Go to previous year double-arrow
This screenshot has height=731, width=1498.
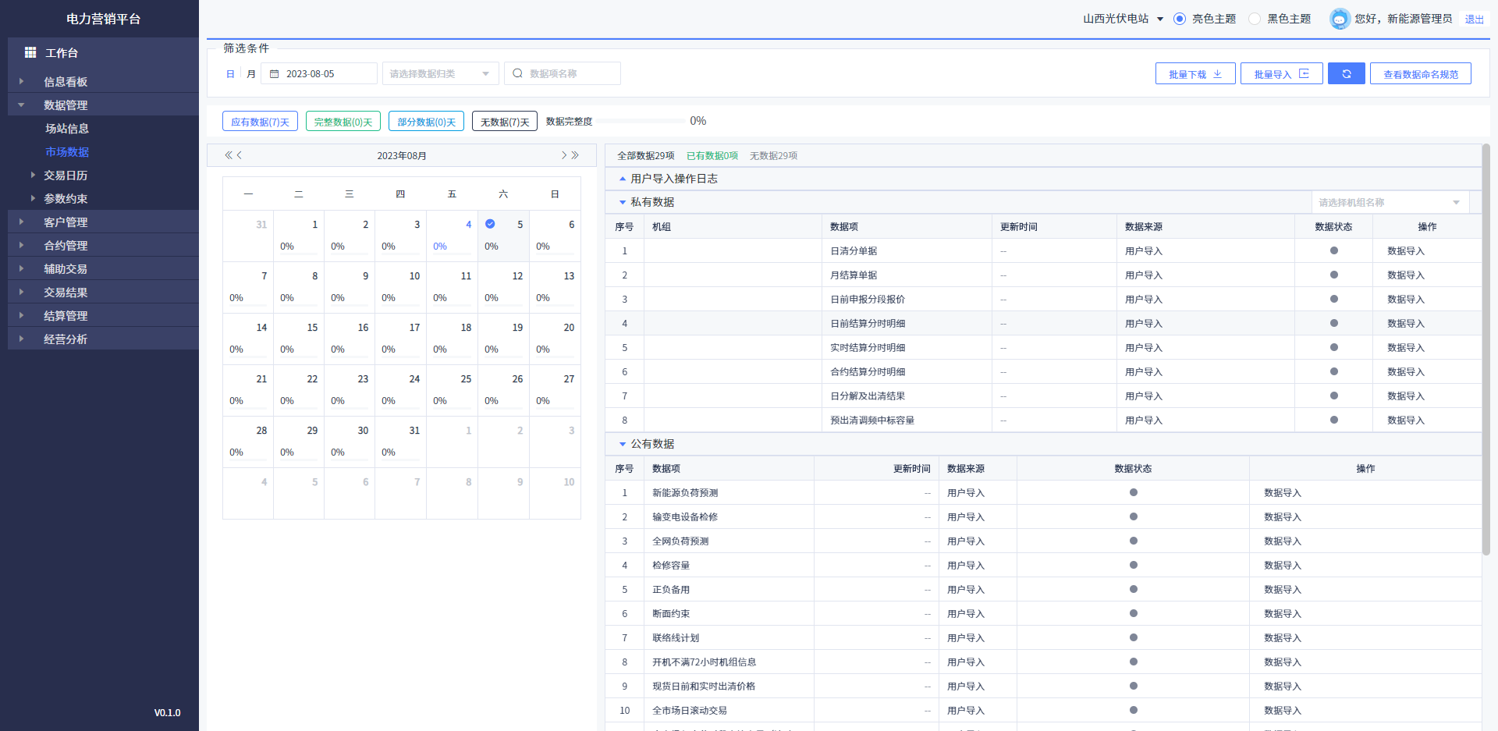[x=229, y=155]
